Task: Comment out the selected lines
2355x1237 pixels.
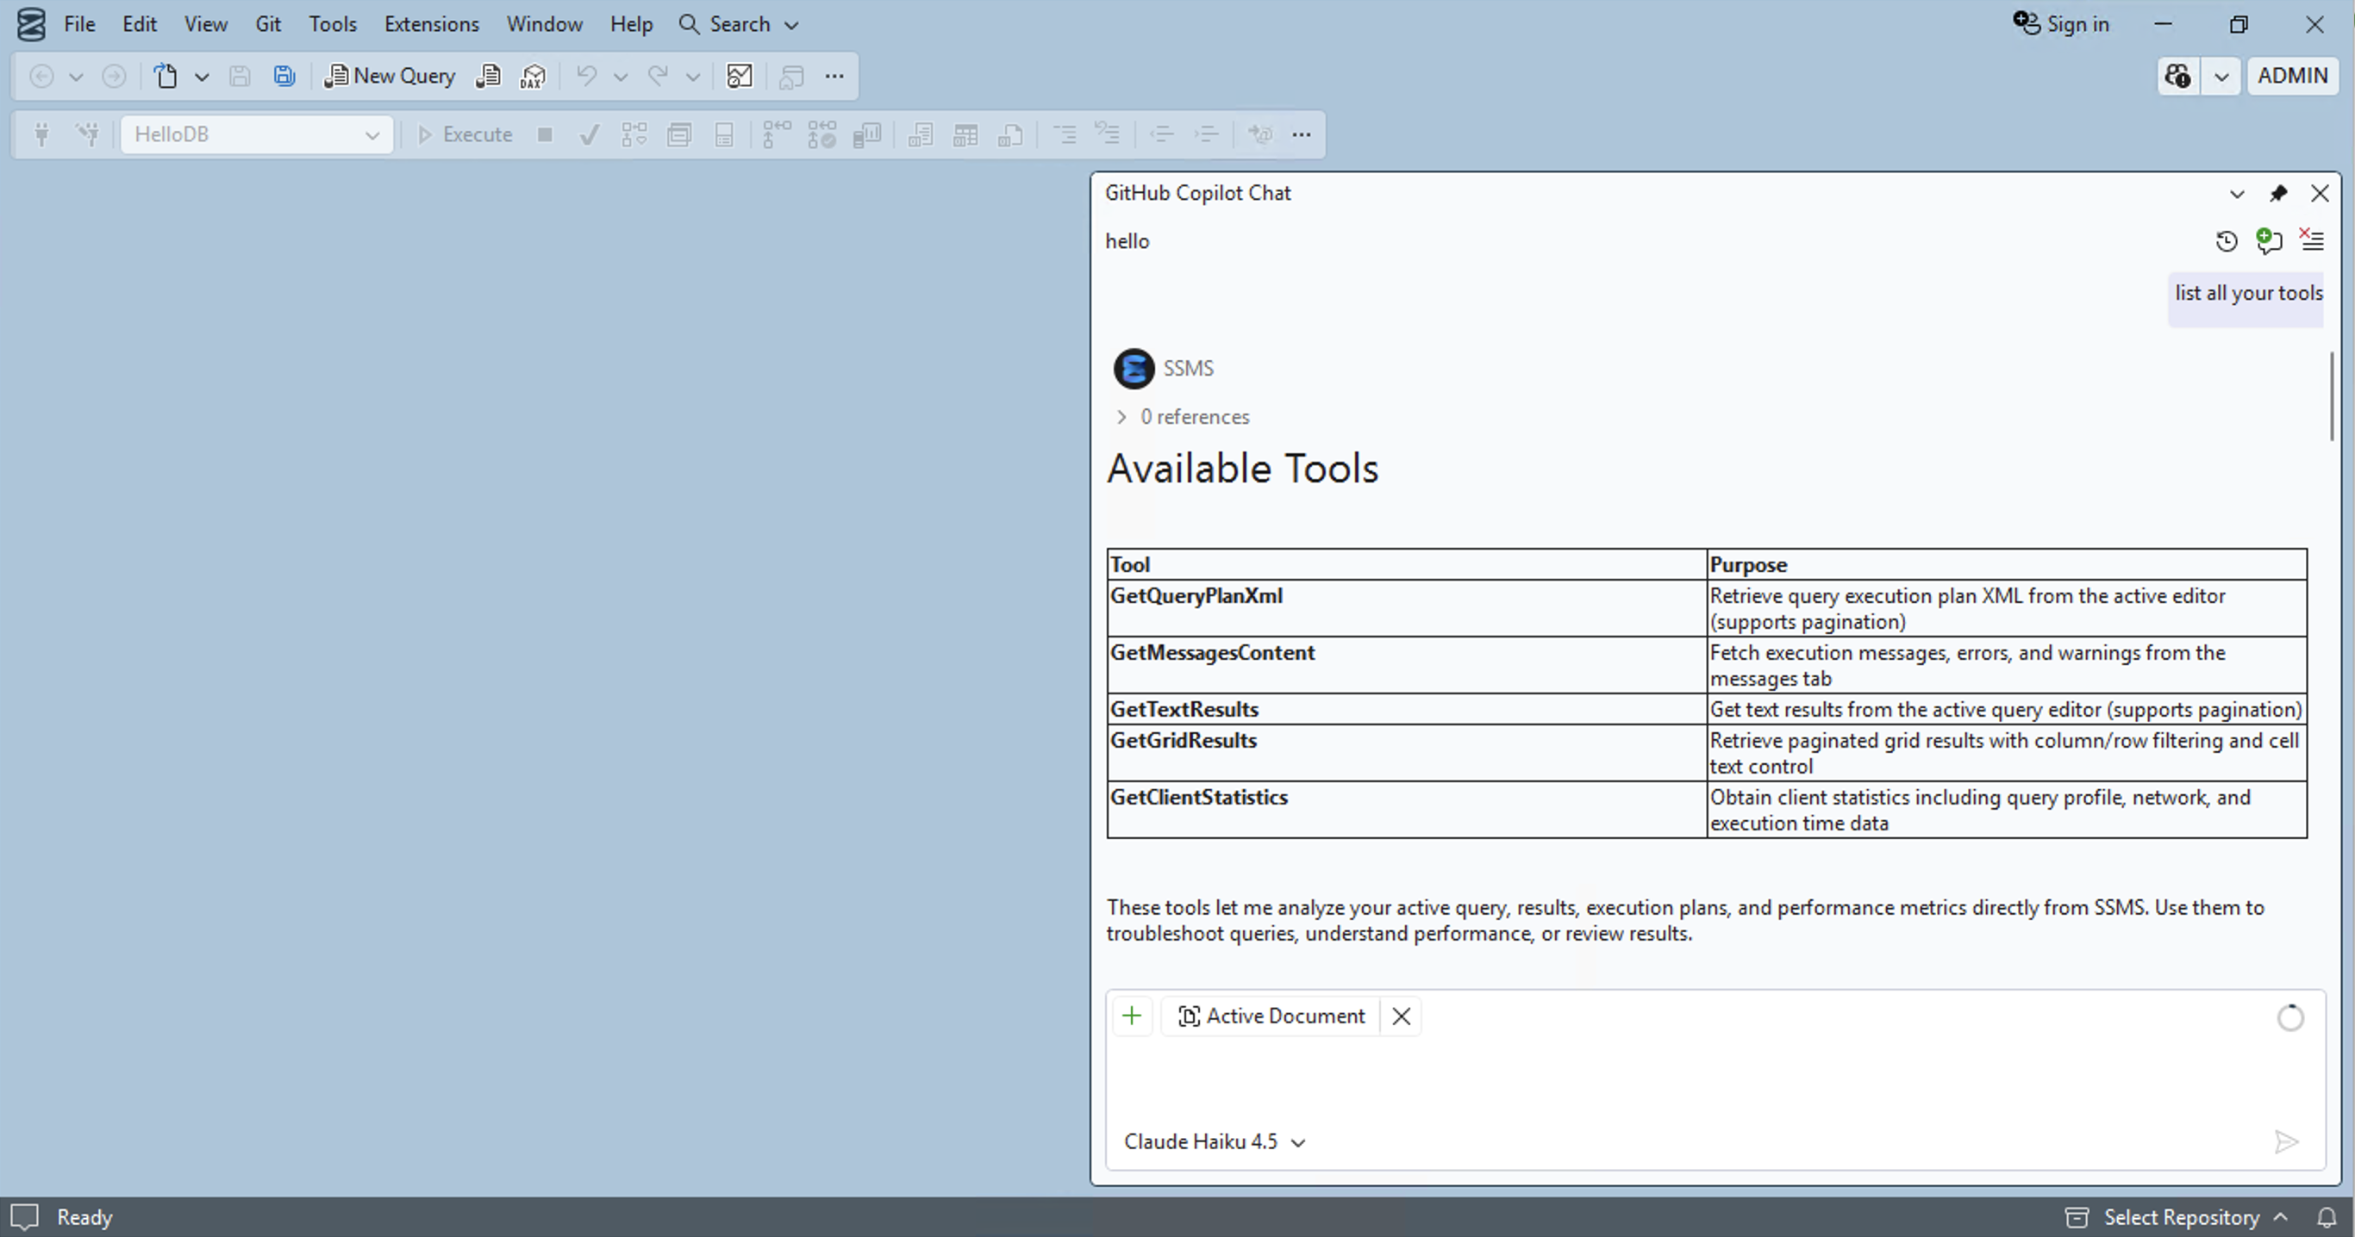Action: [x=1064, y=134]
